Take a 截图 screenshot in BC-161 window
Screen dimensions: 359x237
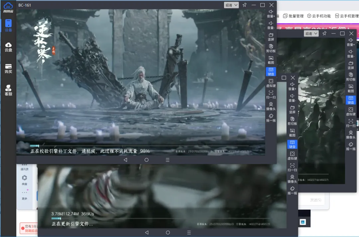point(271,60)
